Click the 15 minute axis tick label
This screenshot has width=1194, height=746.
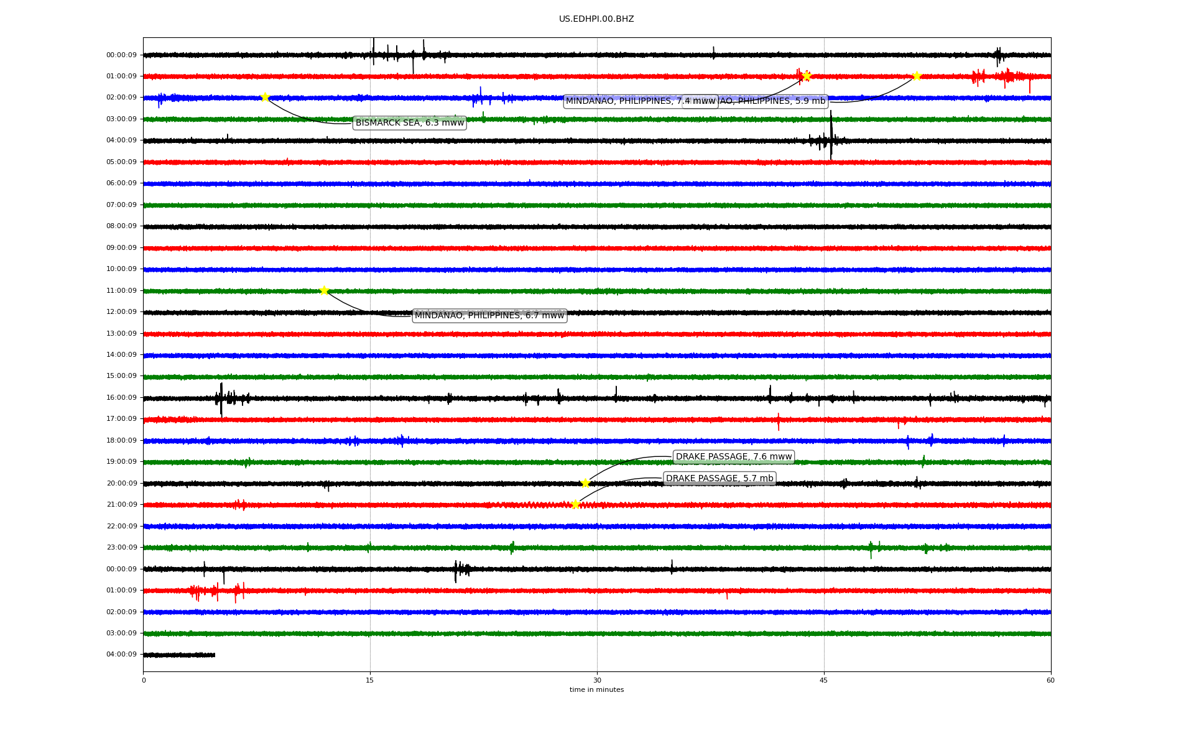click(x=370, y=681)
